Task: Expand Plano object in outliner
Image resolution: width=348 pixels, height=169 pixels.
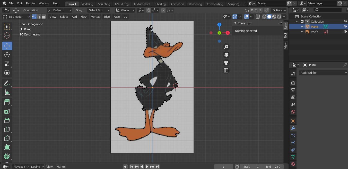Action: pos(302,27)
